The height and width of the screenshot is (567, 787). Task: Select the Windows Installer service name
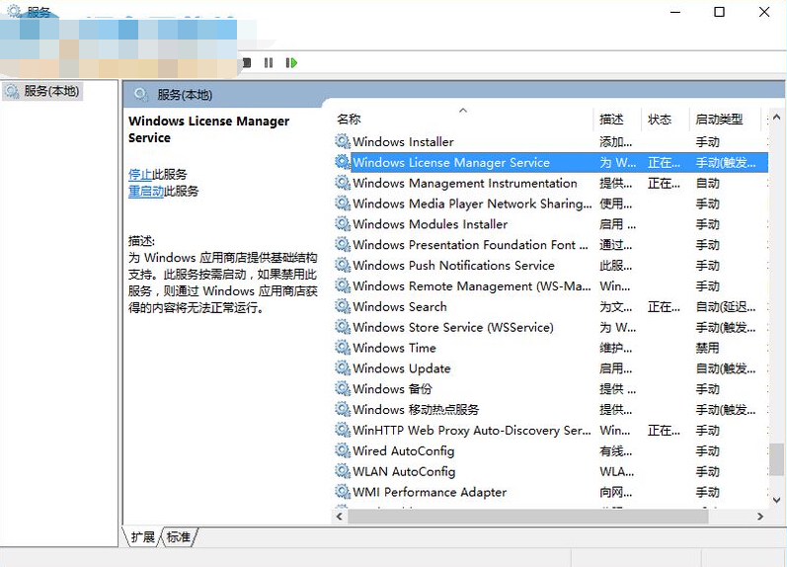coord(403,142)
